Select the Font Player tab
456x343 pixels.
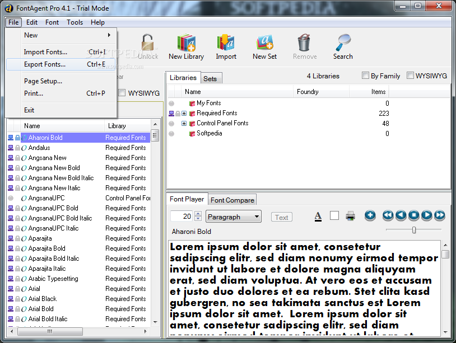(x=187, y=199)
